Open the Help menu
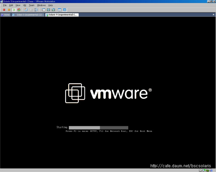The width and height of the screenshot is (216, 172). (x=50, y=5)
